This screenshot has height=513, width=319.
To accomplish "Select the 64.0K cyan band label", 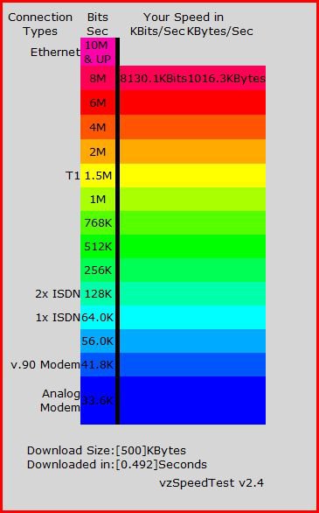I will [x=98, y=318].
